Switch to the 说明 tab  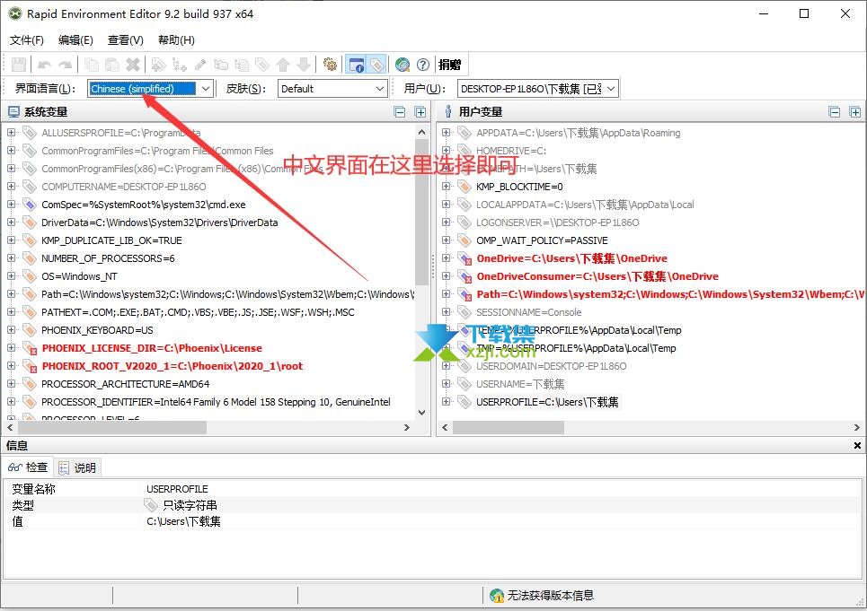pyautogui.click(x=78, y=468)
